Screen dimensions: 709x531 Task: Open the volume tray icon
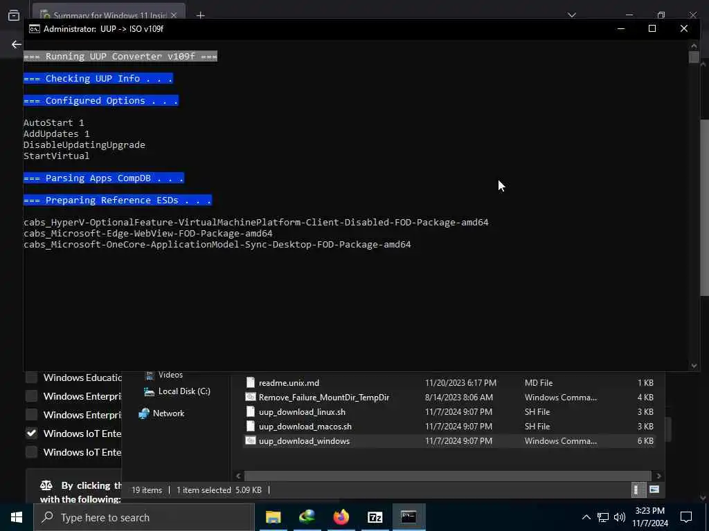coord(620,517)
